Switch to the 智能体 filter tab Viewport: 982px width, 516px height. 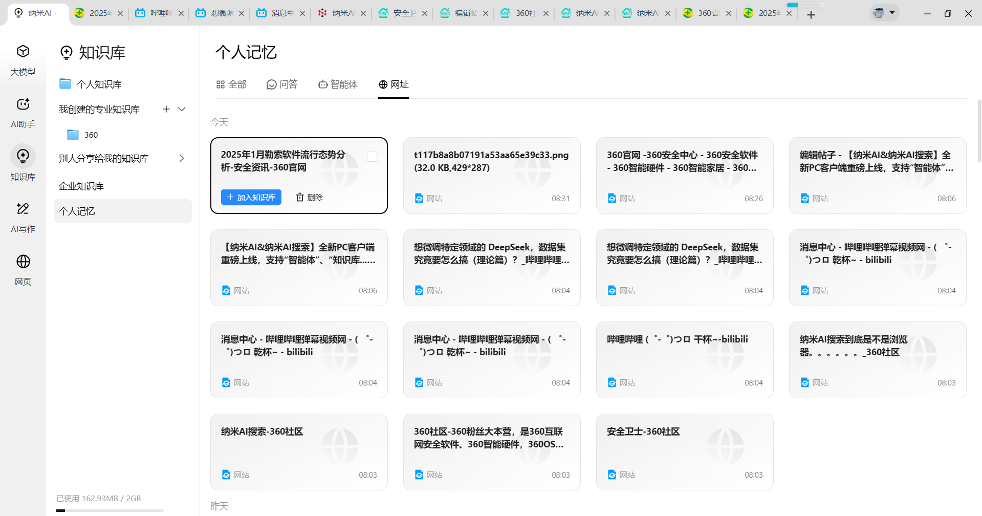point(338,84)
